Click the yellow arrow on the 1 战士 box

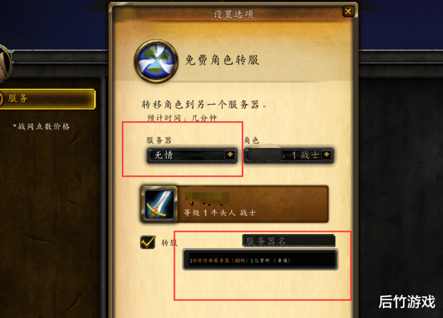326,155
